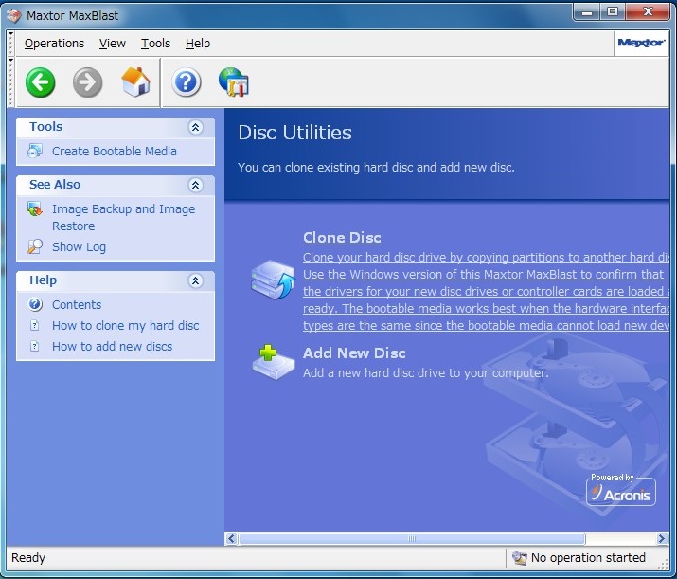This screenshot has height=579, width=677.
Task: Collapse the Tools panel
Action: pos(196,127)
